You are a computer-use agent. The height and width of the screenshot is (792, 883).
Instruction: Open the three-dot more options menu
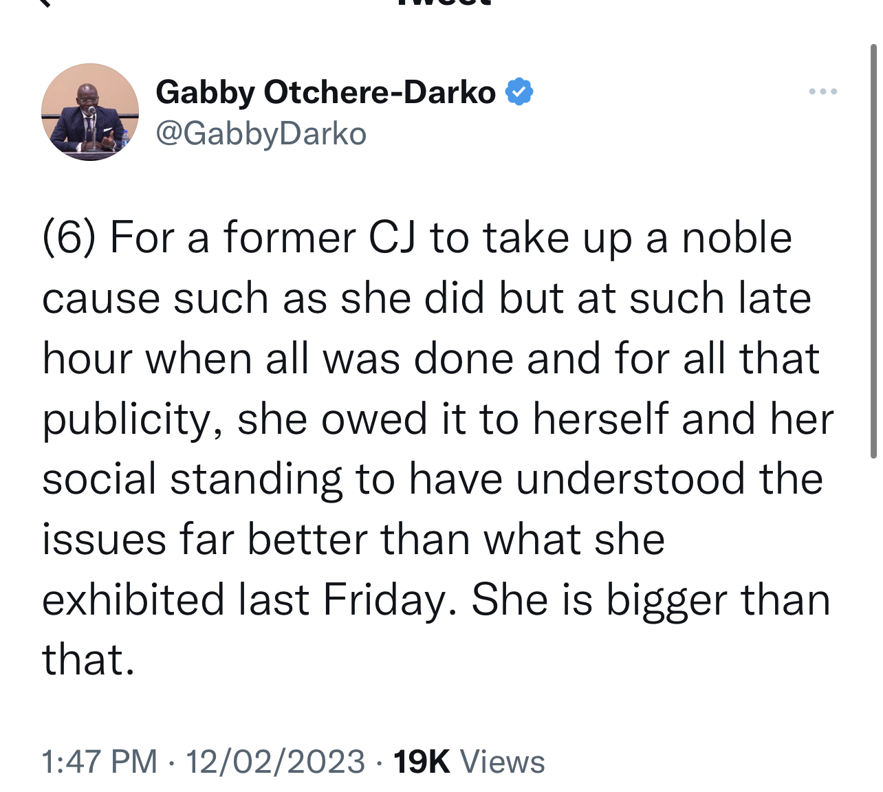pos(822,91)
